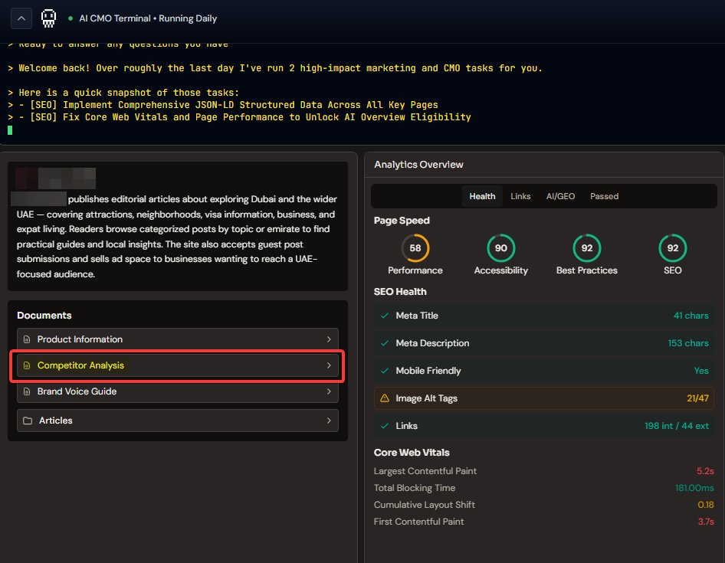The height and width of the screenshot is (563, 725).
Task: Click the '198 int / 44 ext' links value
Action: coord(677,426)
